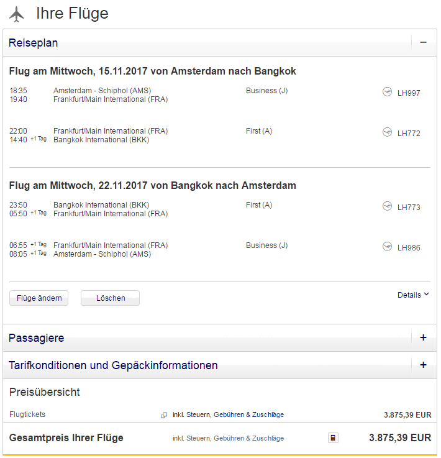
Task: Select flight number LH772
Action: (409, 134)
